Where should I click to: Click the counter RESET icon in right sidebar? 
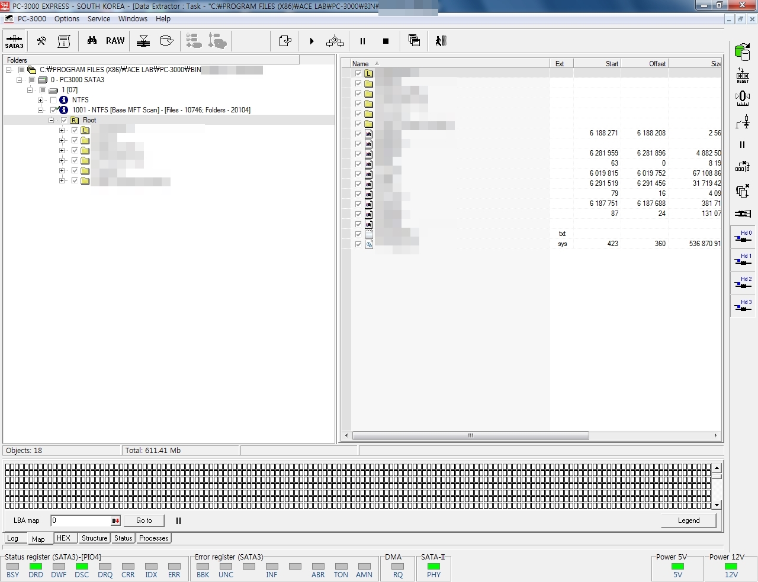tap(743, 76)
